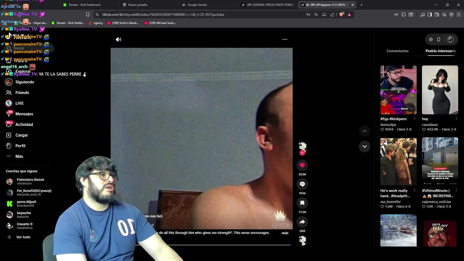
Task: Open the three-dot options above the video
Action: pyautogui.click(x=285, y=39)
